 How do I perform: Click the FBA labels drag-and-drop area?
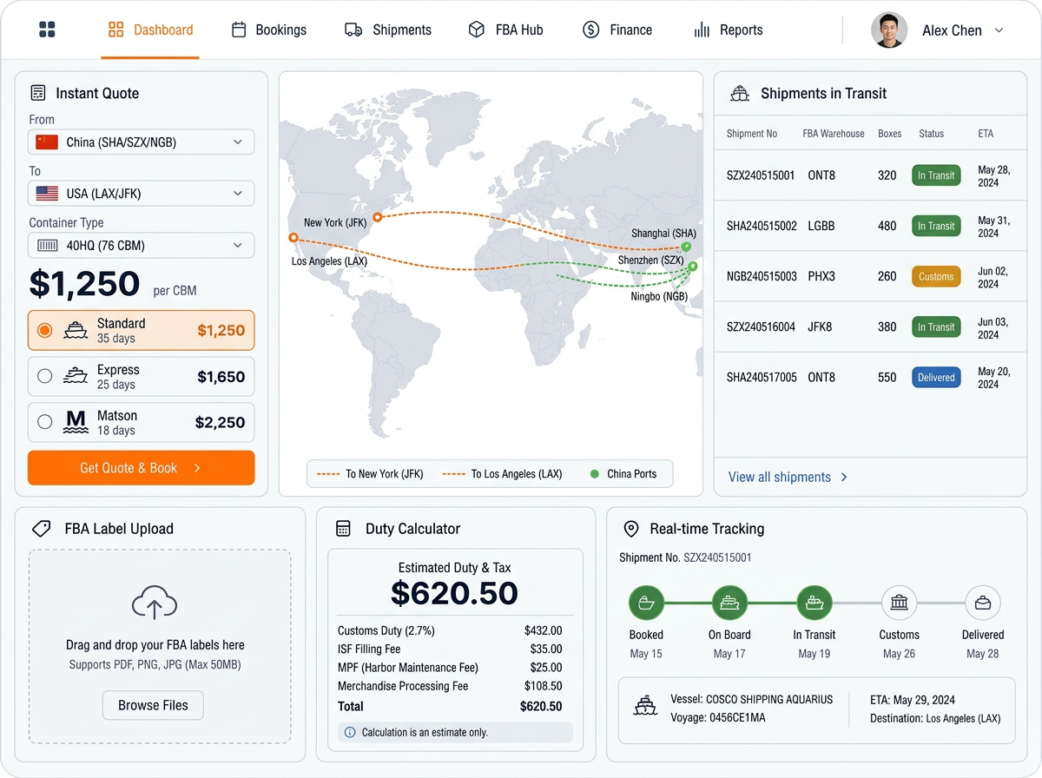pos(160,646)
